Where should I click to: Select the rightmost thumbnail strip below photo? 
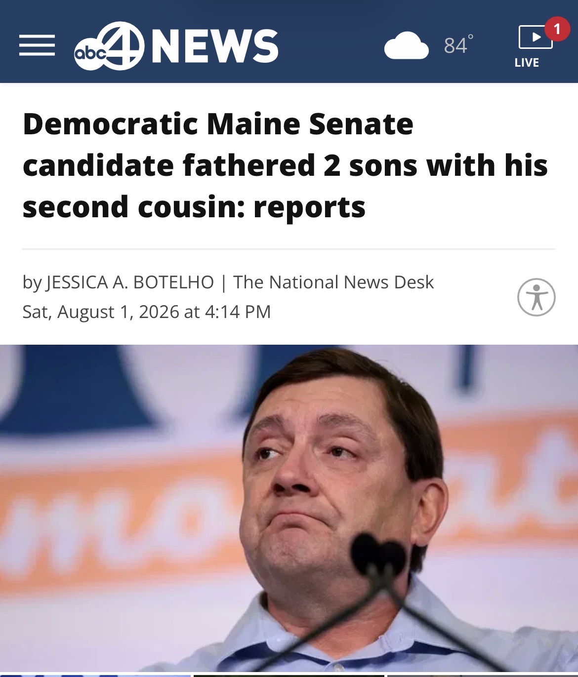point(483,676)
